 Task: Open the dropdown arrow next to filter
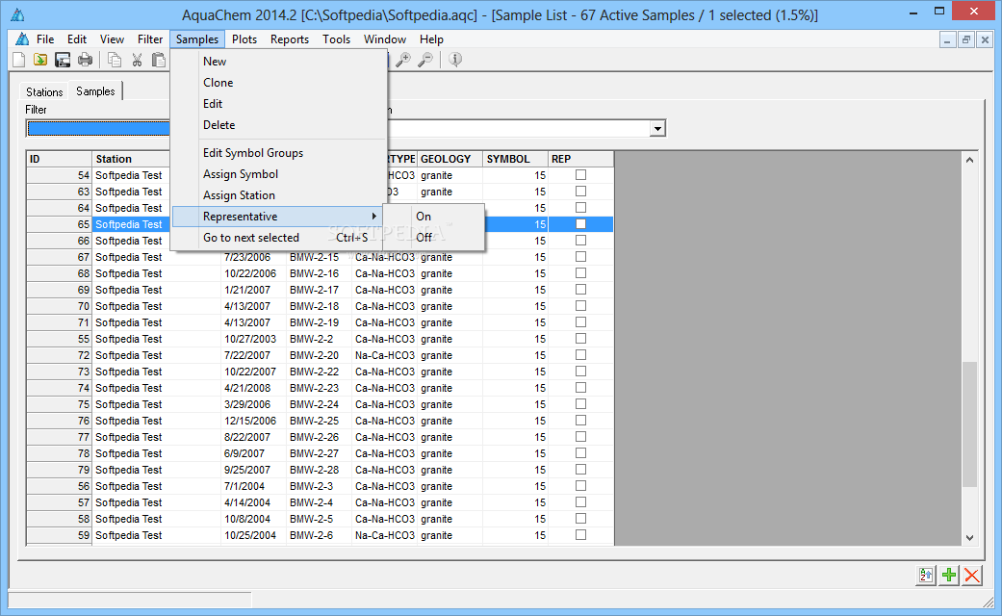[657, 129]
